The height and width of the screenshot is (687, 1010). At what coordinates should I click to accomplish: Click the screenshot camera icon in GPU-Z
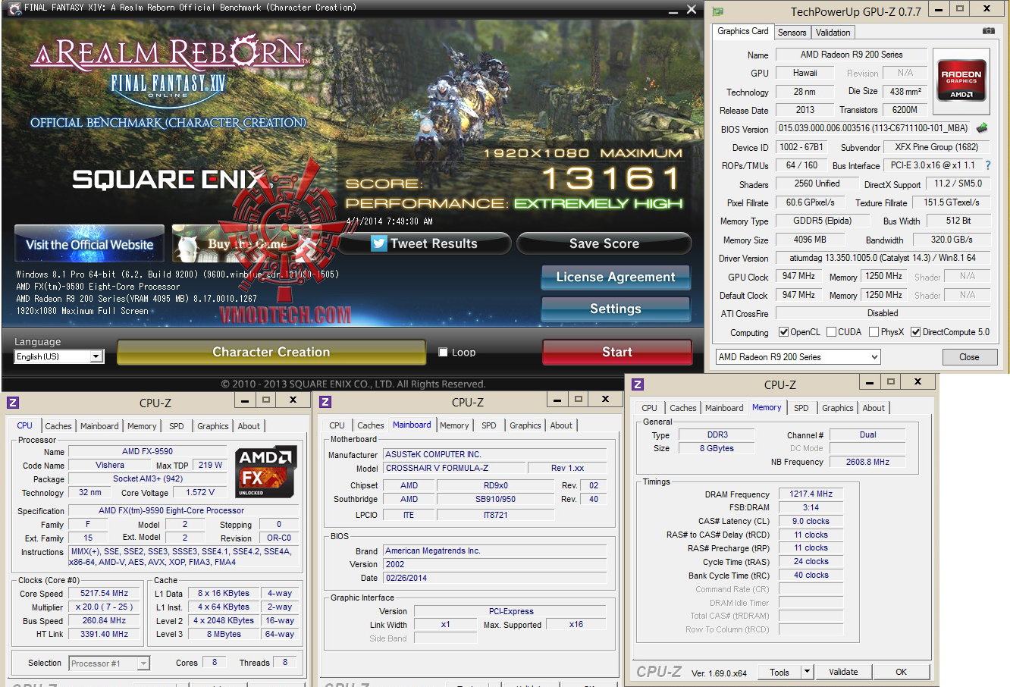(x=989, y=31)
